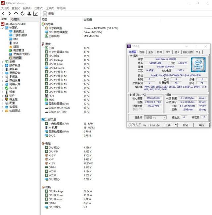This screenshot has height=215, width=212.
Task: Click the Intel Core i5 logo in CPU-Z
Action: 198,64
